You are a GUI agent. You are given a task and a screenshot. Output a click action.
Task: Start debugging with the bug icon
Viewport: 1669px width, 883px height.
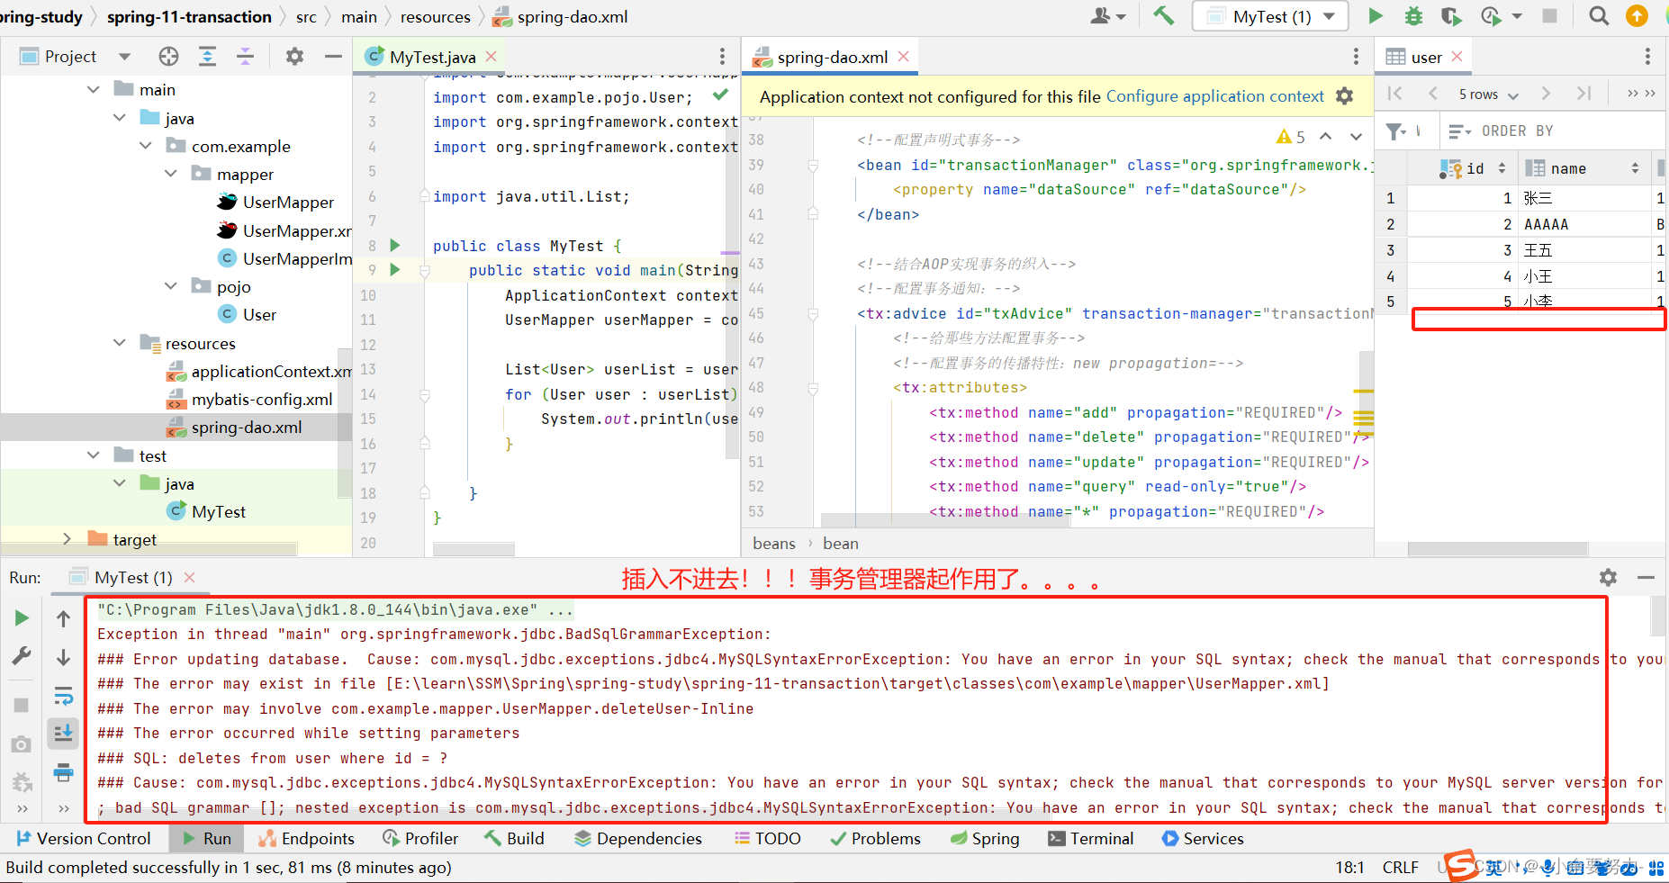1413,16
